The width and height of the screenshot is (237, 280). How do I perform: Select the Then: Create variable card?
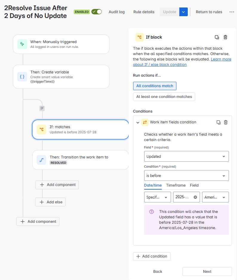coord(61,77)
